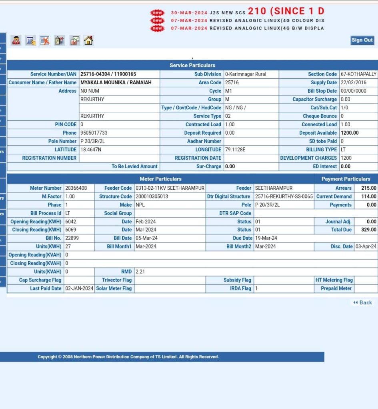Click bill number 22899
Image resolution: width=378 pixels, height=409 pixels.
click(72, 238)
